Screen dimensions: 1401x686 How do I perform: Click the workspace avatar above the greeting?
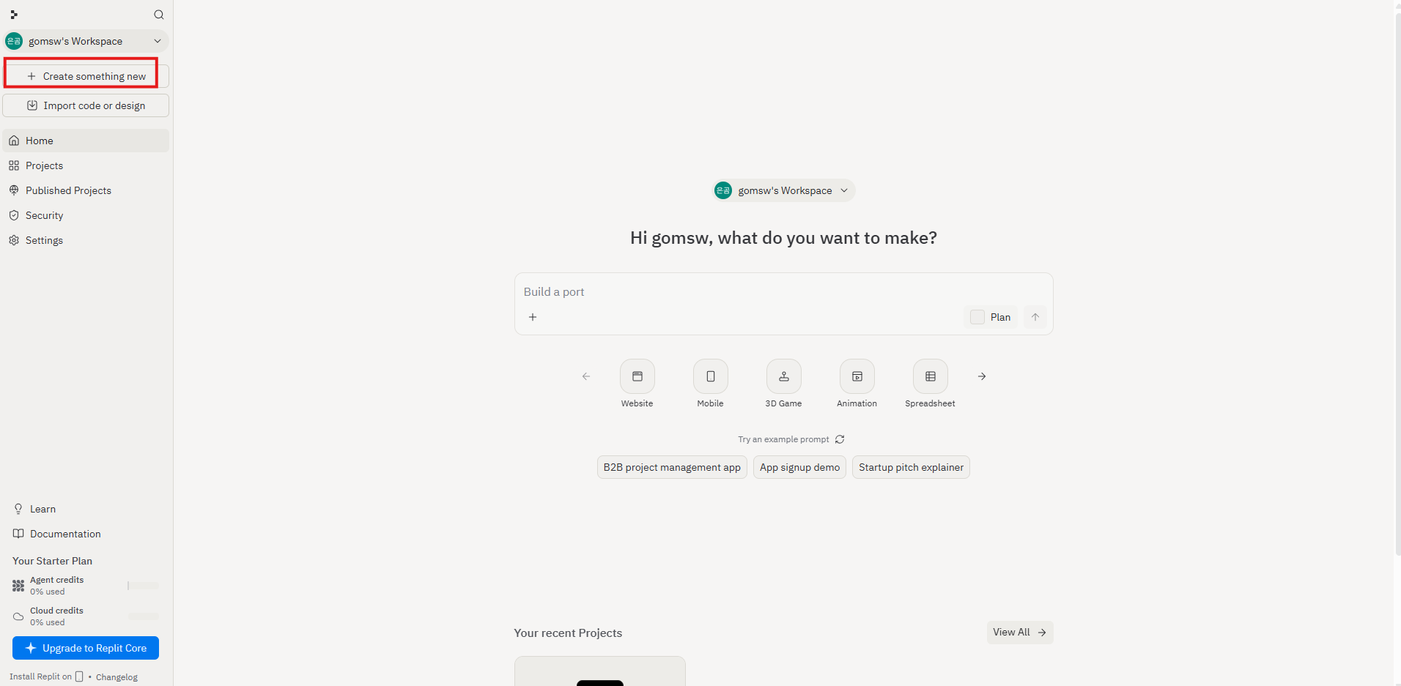click(x=723, y=190)
